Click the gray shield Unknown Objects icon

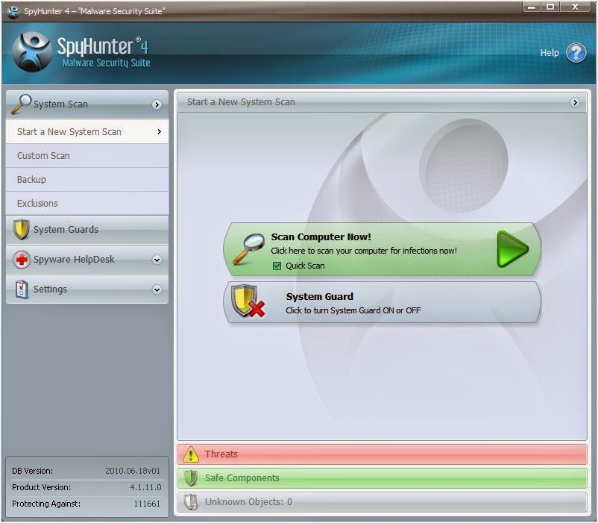pos(191,502)
